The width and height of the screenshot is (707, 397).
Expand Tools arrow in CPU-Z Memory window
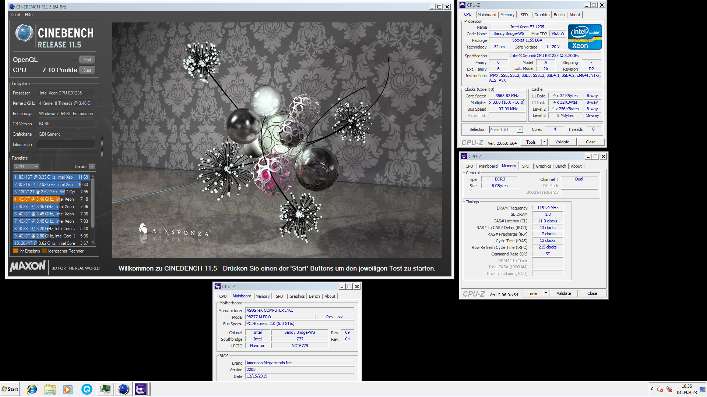546,293
